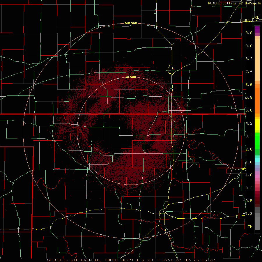This screenshot has height=262, width=262.
Task: Click the "KVNX" station ID in caption
Action: pyautogui.click(x=168, y=260)
